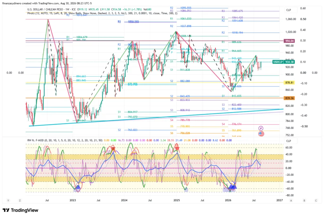Select the maroon 994.04 price line label
The width and height of the screenshot is (324, 217).
[x=289, y=41]
